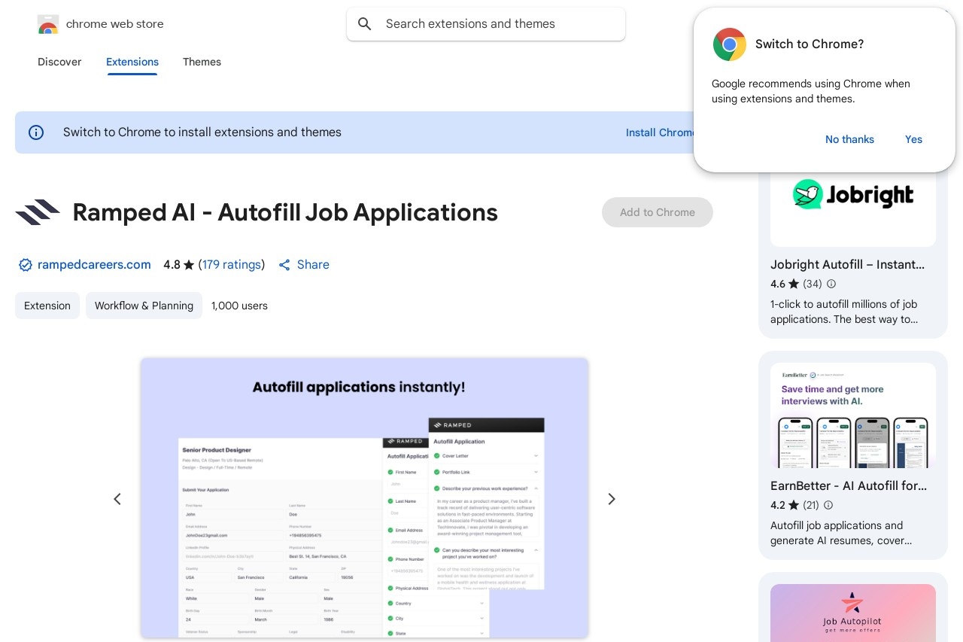
Task: Click the Jobright Autofill – Instant... title
Action: [x=847, y=264]
